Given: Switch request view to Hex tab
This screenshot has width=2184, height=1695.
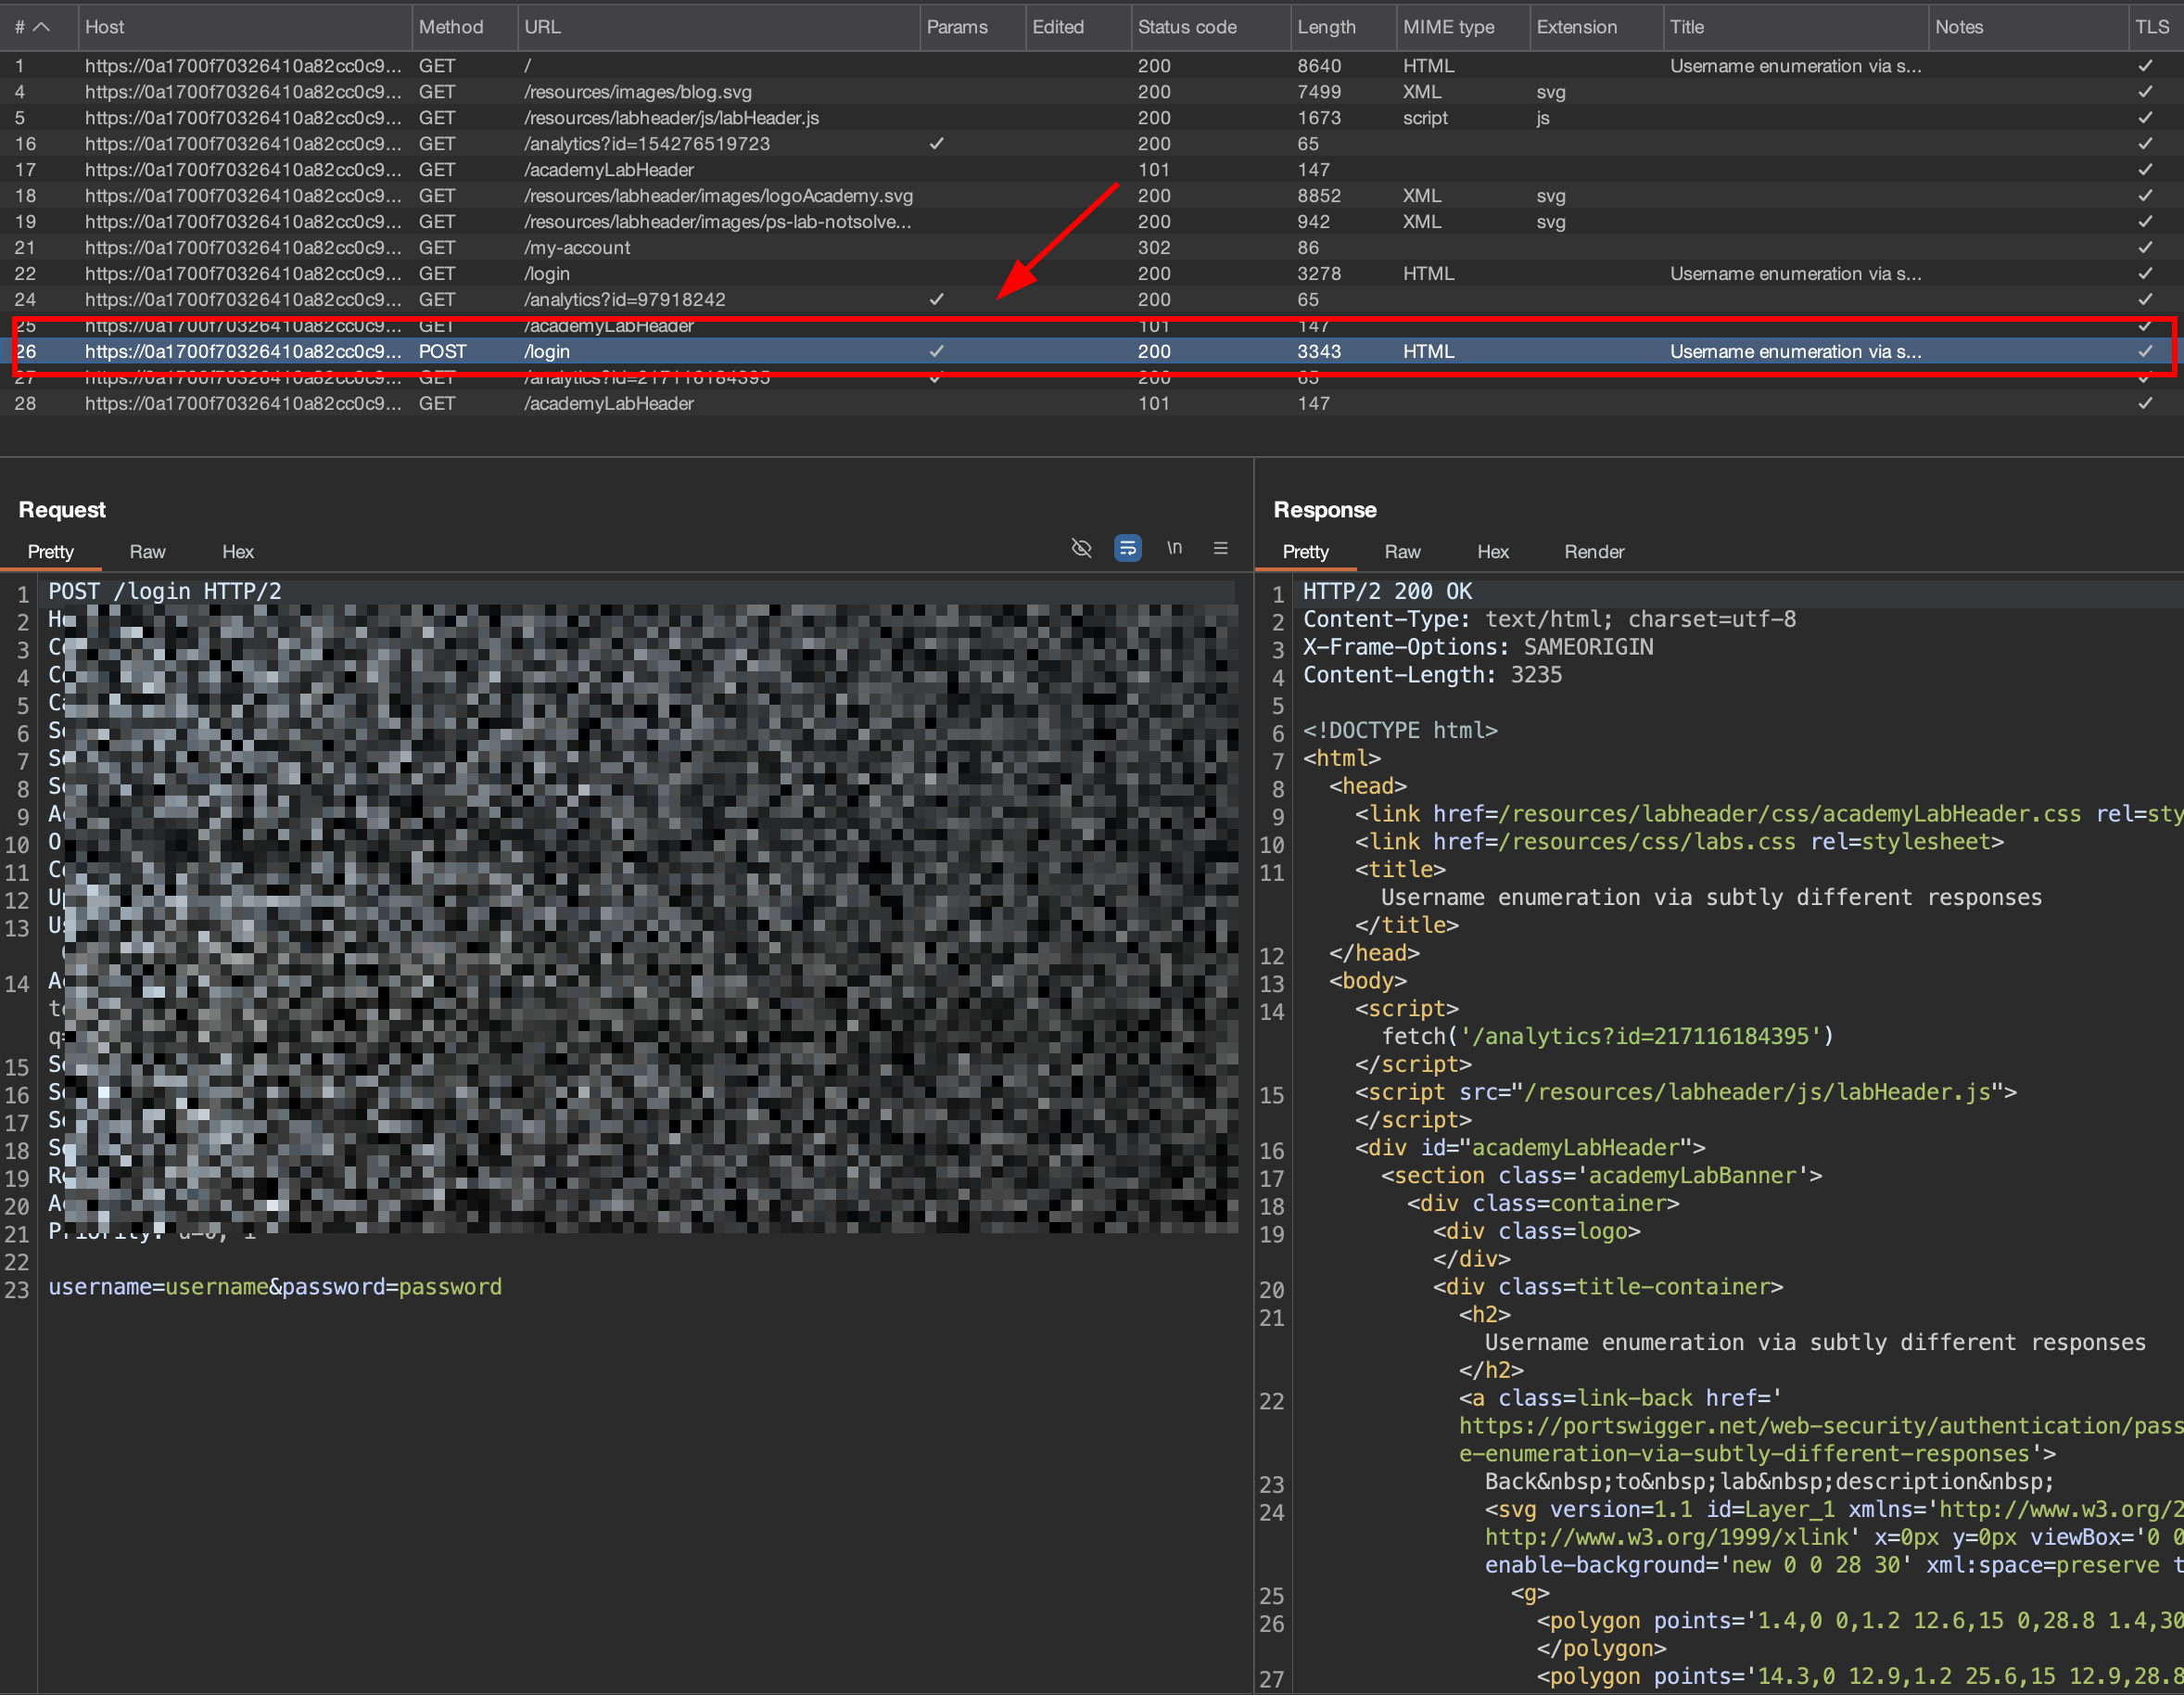Looking at the screenshot, I should [x=237, y=552].
